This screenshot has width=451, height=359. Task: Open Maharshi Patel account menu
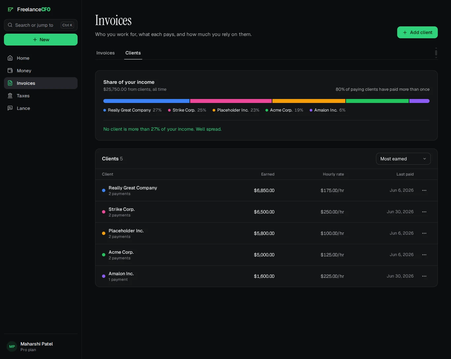pyautogui.click(x=41, y=346)
